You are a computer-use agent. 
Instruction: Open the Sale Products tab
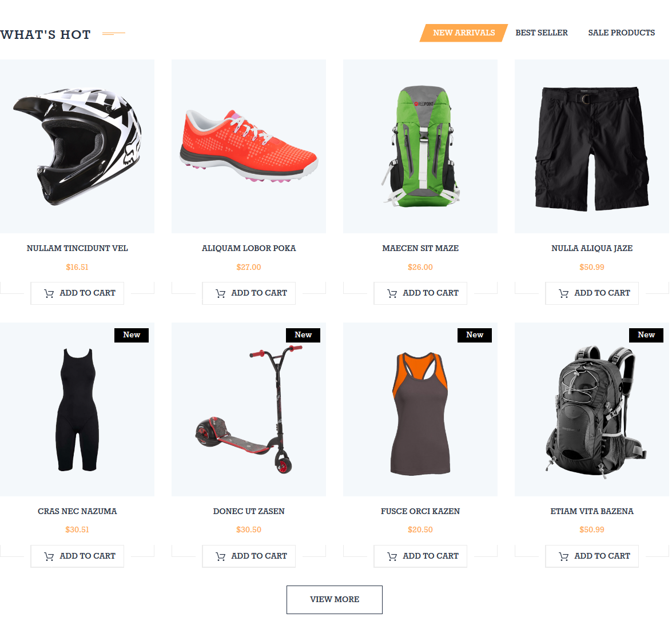[x=622, y=33]
